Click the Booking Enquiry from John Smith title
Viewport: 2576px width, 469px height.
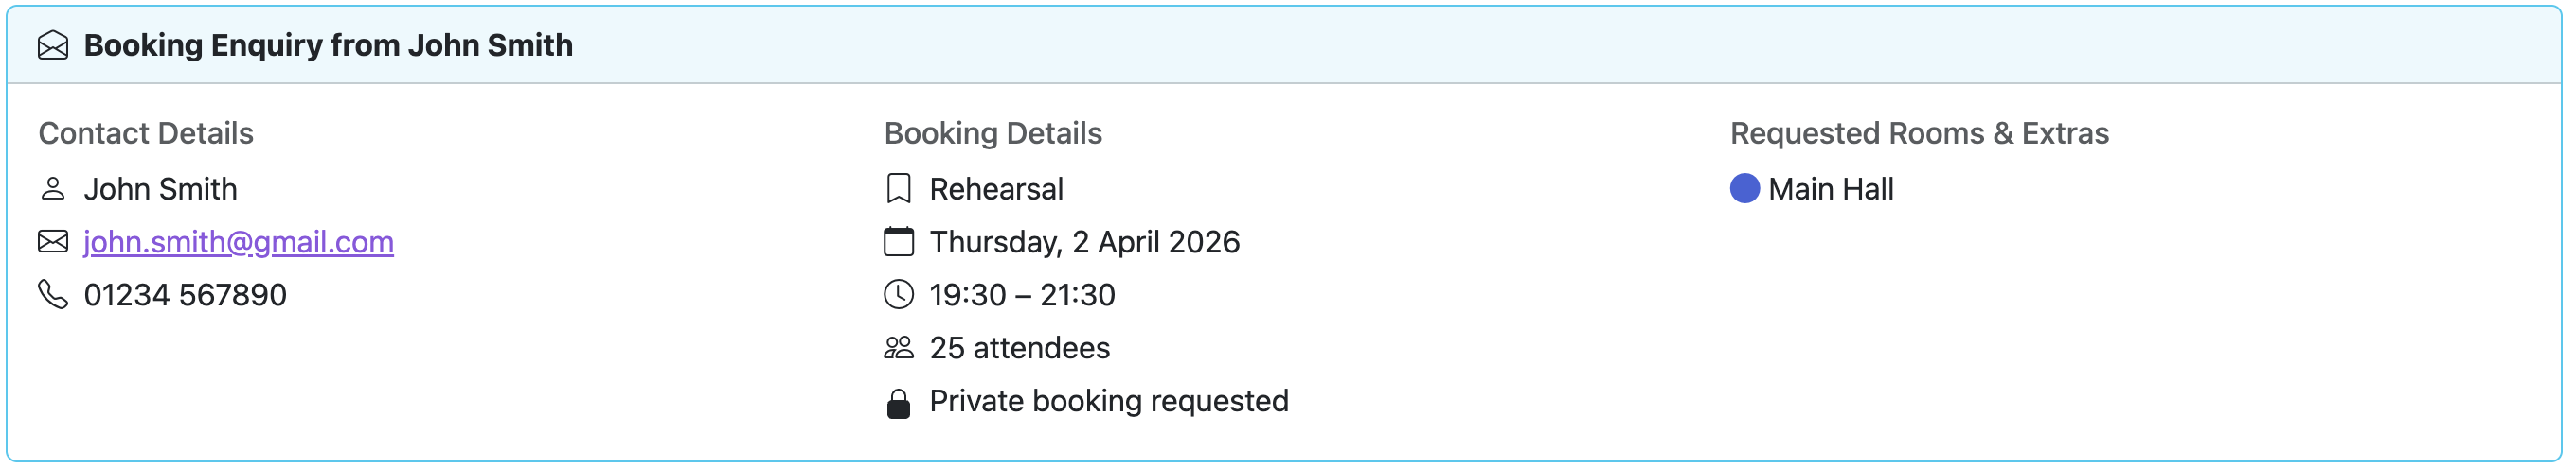click(328, 46)
